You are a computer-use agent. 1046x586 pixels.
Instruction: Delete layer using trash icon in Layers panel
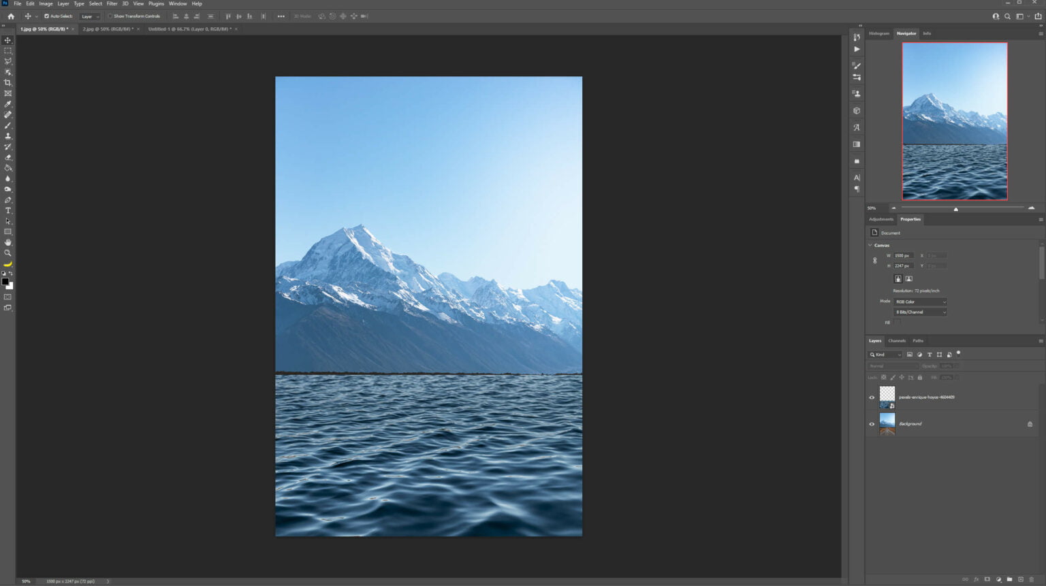[1031, 579]
